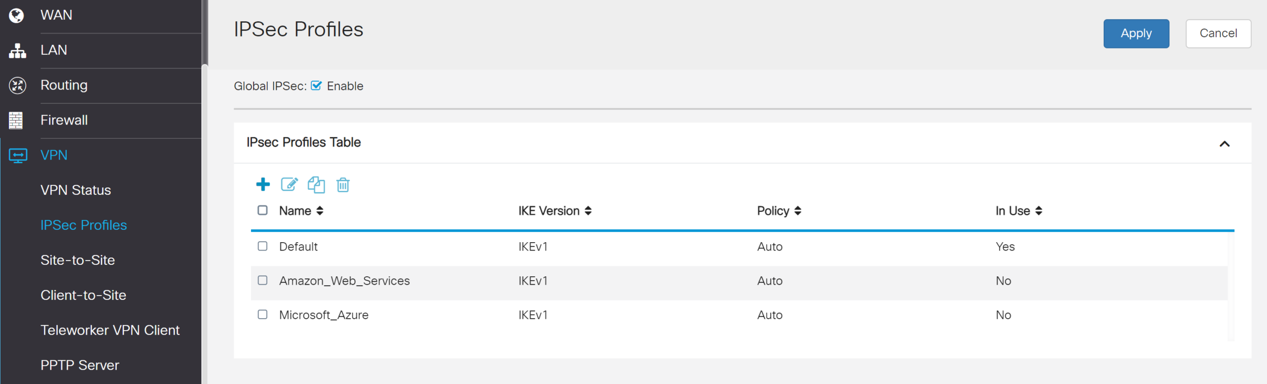Image resolution: width=1267 pixels, height=384 pixels.
Task: Select all profiles via header checkbox
Action: pos(262,210)
